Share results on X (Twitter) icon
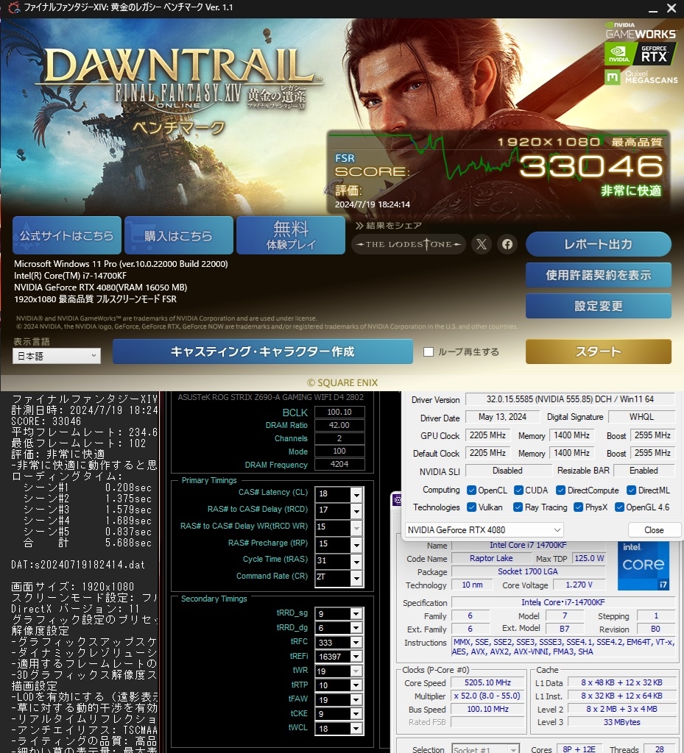Screen dimensions: 684x753 coord(481,244)
